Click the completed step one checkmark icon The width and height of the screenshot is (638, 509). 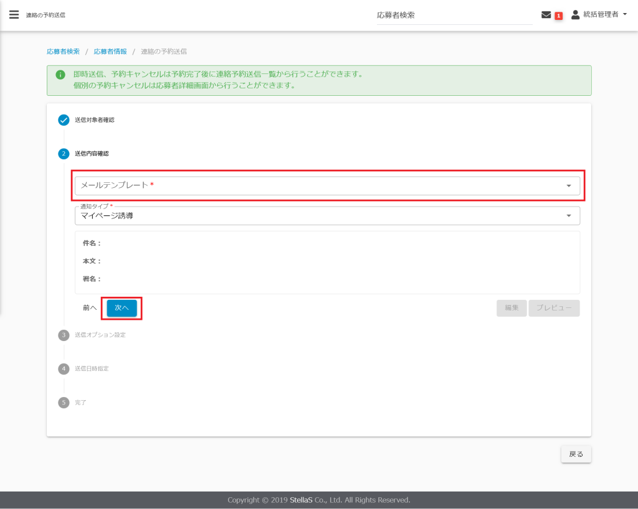click(64, 120)
